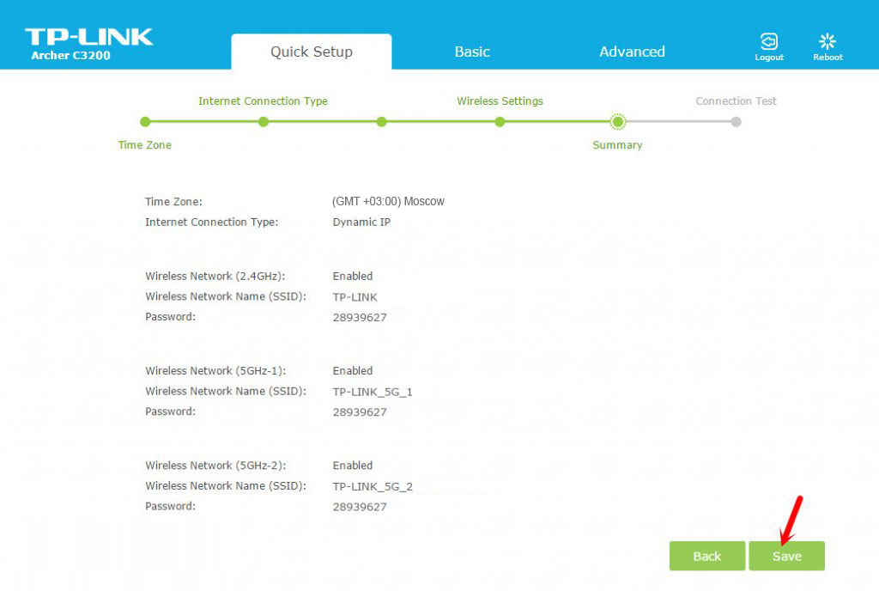Switch to the Basic tab
This screenshot has height=591, width=879.
click(x=472, y=52)
